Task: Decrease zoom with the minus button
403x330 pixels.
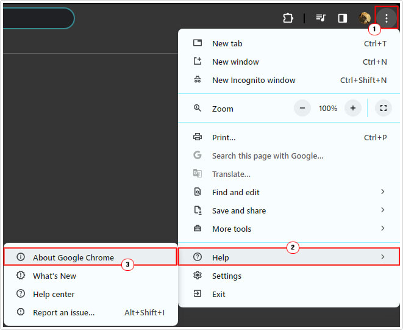Action: pos(302,108)
